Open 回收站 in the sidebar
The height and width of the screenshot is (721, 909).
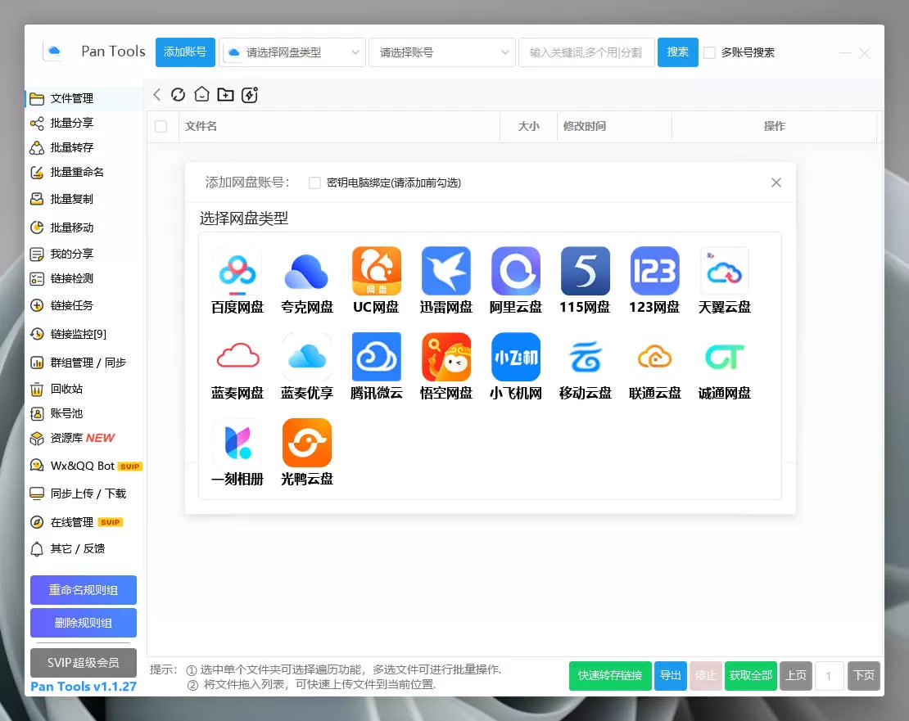point(84,389)
